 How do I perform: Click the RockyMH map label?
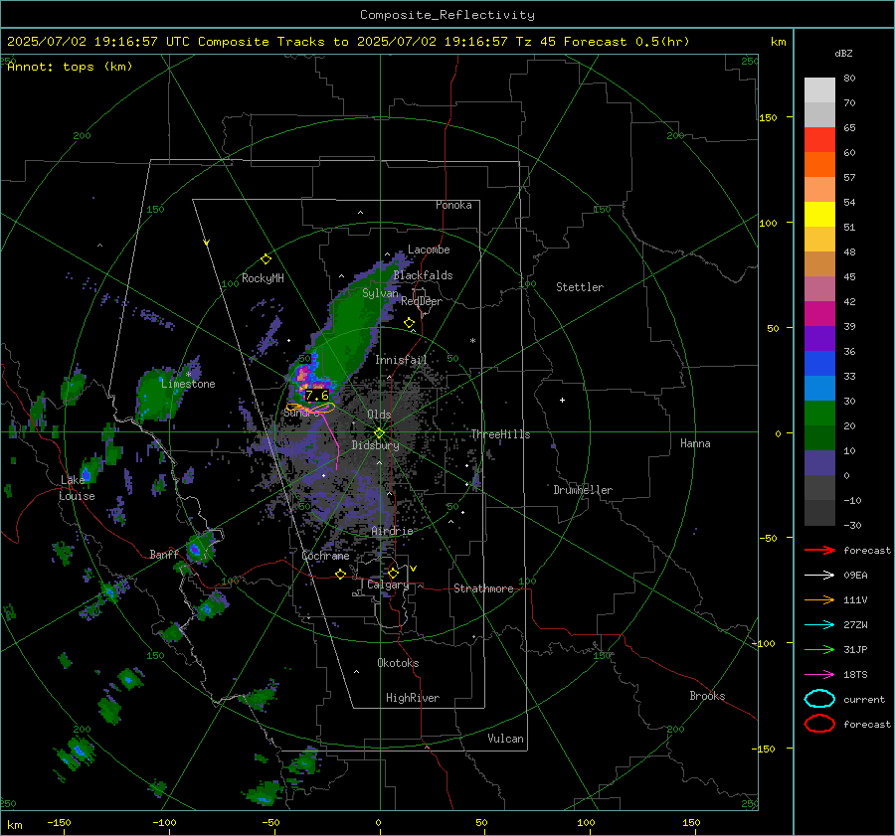tap(263, 278)
